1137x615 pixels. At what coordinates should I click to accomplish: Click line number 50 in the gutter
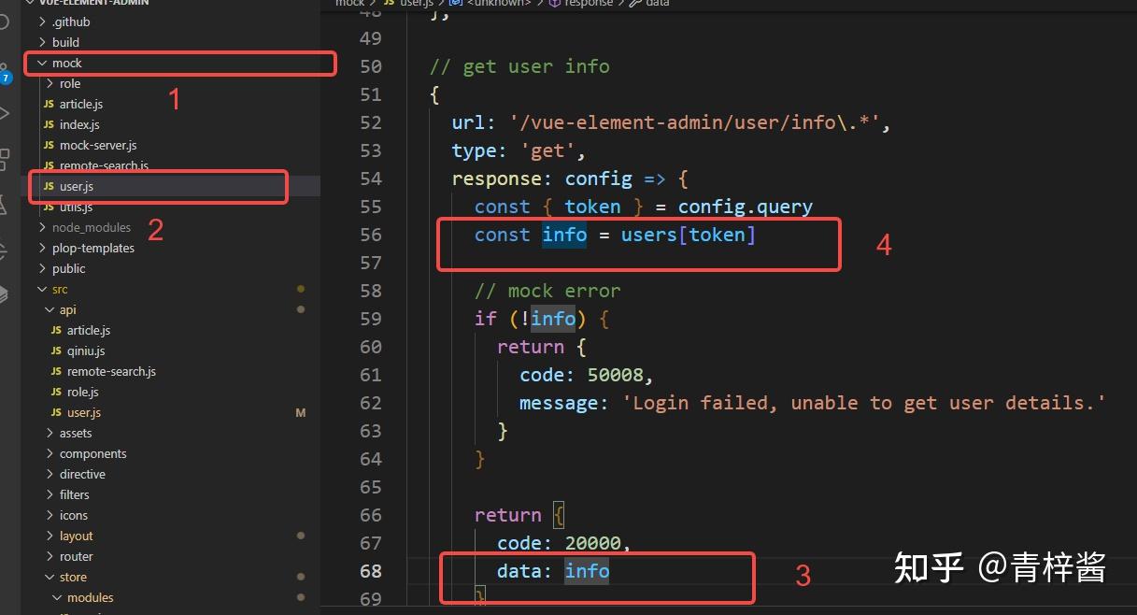(x=371, y=66)
